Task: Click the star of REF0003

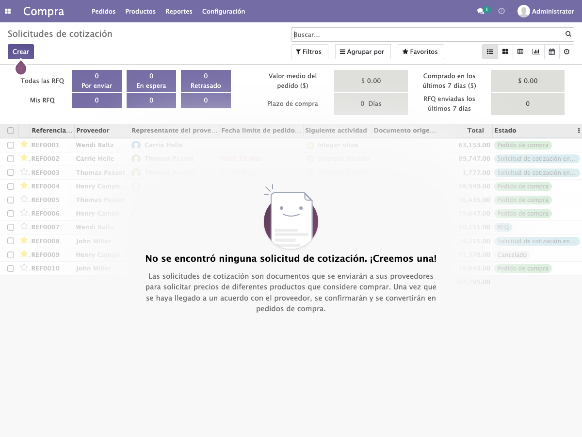Action: tap(24, 172)
